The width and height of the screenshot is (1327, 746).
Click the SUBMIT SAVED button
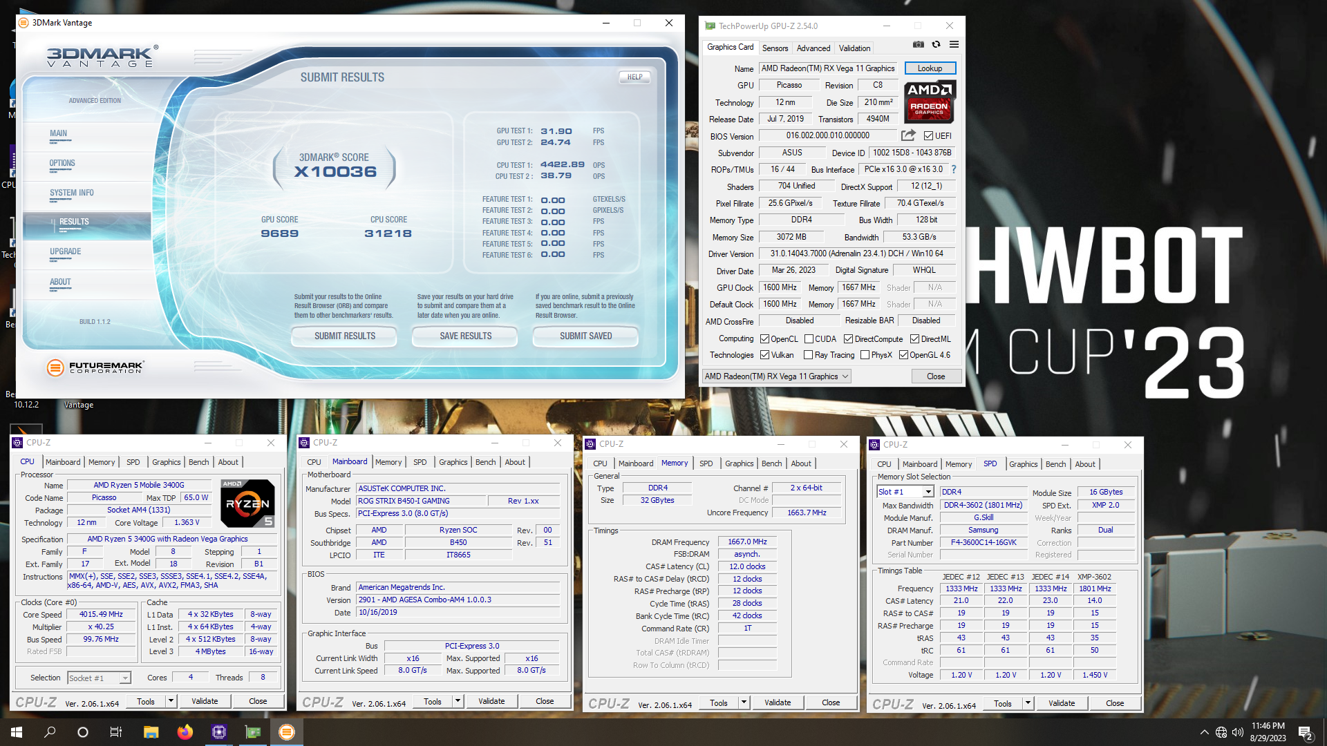point(586,336)
